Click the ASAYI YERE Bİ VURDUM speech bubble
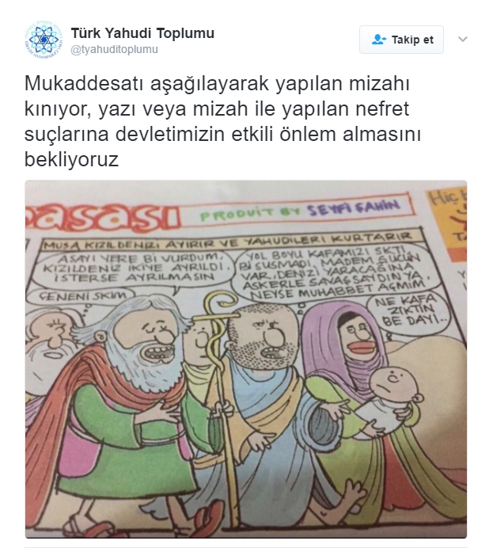The image size is (493, 548). (x=135, y=268)
